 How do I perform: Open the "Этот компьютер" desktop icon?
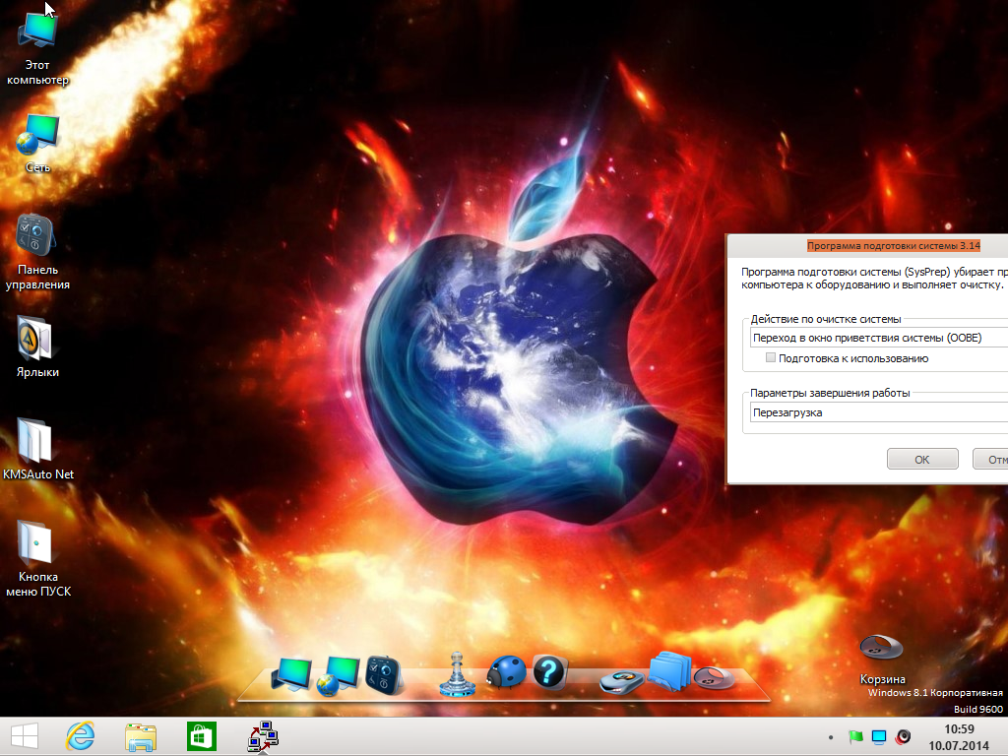pyautogui.click(x=37, y=50)
